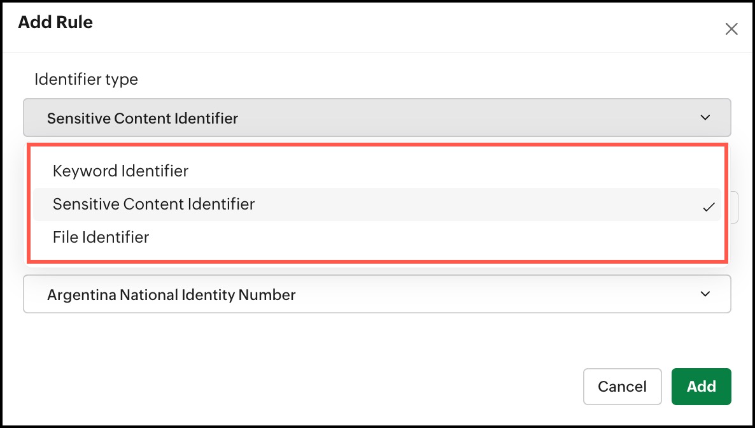The image size is (755, 428).
Task: Click the chevron on the Argentina dropdown
Action: click(705, 294)
